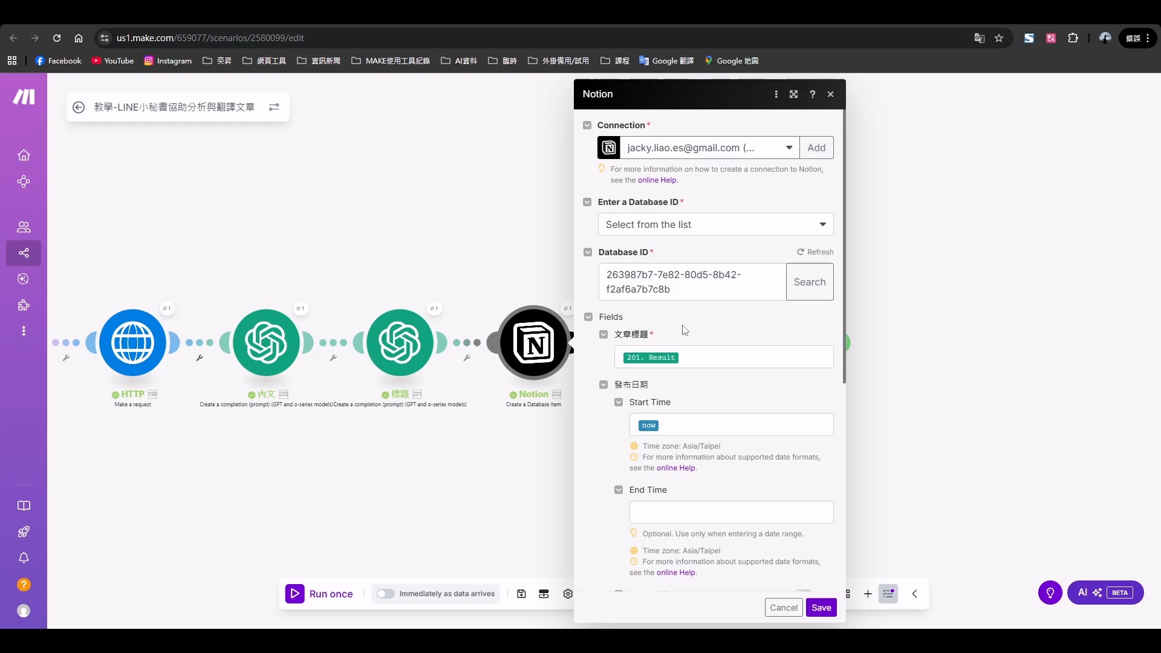The height and width of the screenshot is (653, 1161).
Task: Open the three-dot More menu in sidebar
Action: click(24, 331)
